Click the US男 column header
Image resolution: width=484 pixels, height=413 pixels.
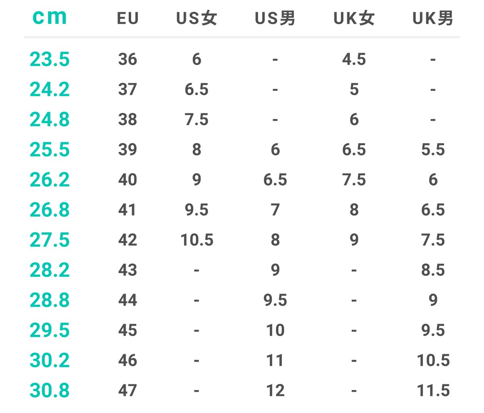pos(275,19)
